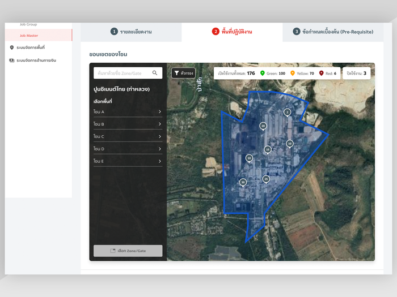Click step 3 circle number icon
Screen dimensions: 397x297
[297, 32]
